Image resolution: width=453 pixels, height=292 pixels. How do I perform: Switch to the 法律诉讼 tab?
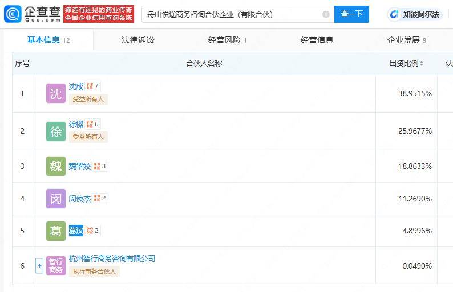(137, 40)
